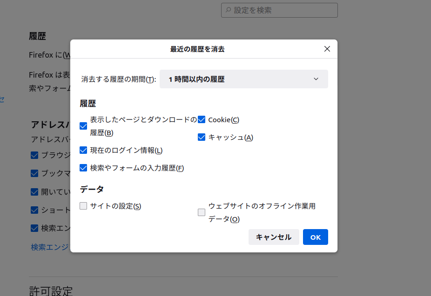Image resolution: width=431 pixels, height=296 pixels.
Task: Toggle the ブラウジ… address bar checkbox
Action: click(34, 155)
